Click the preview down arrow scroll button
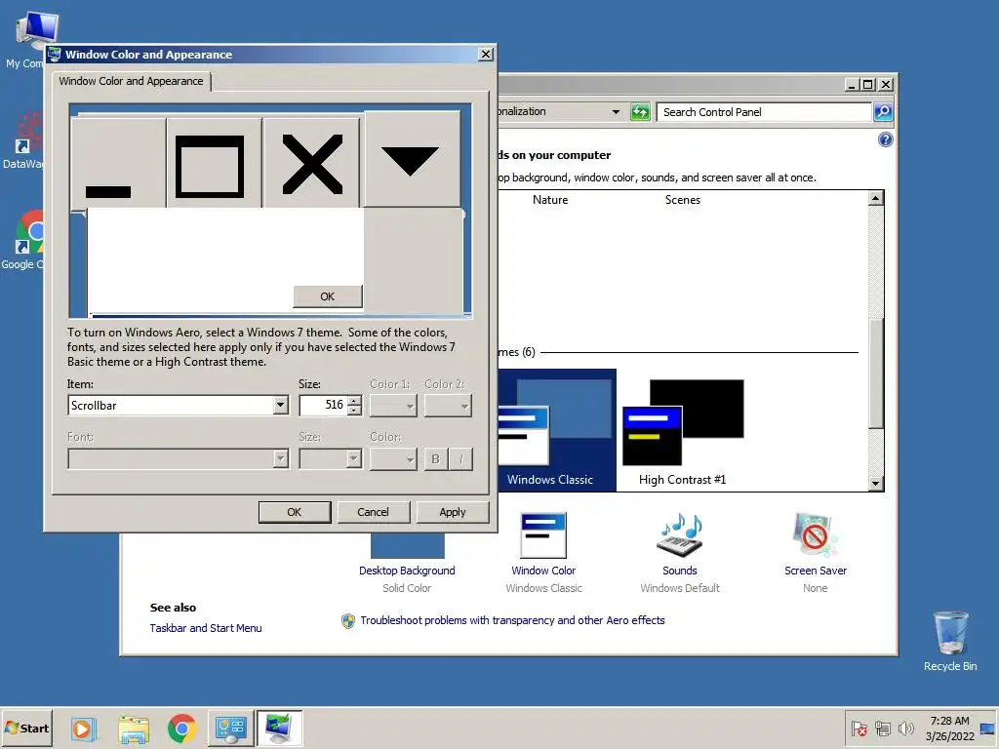 (412, 159)
